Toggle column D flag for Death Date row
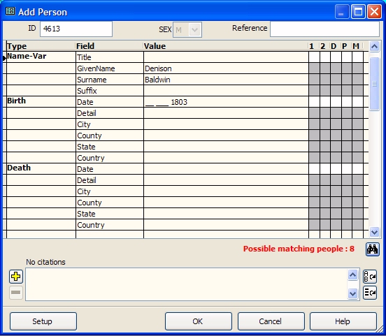Image resolution: width=386 pixels, height=336 pixels. click(336, 169)
